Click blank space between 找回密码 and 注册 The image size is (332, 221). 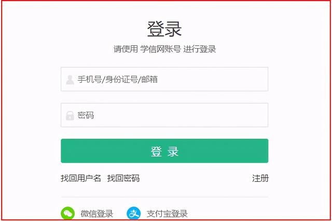(196, 179)
